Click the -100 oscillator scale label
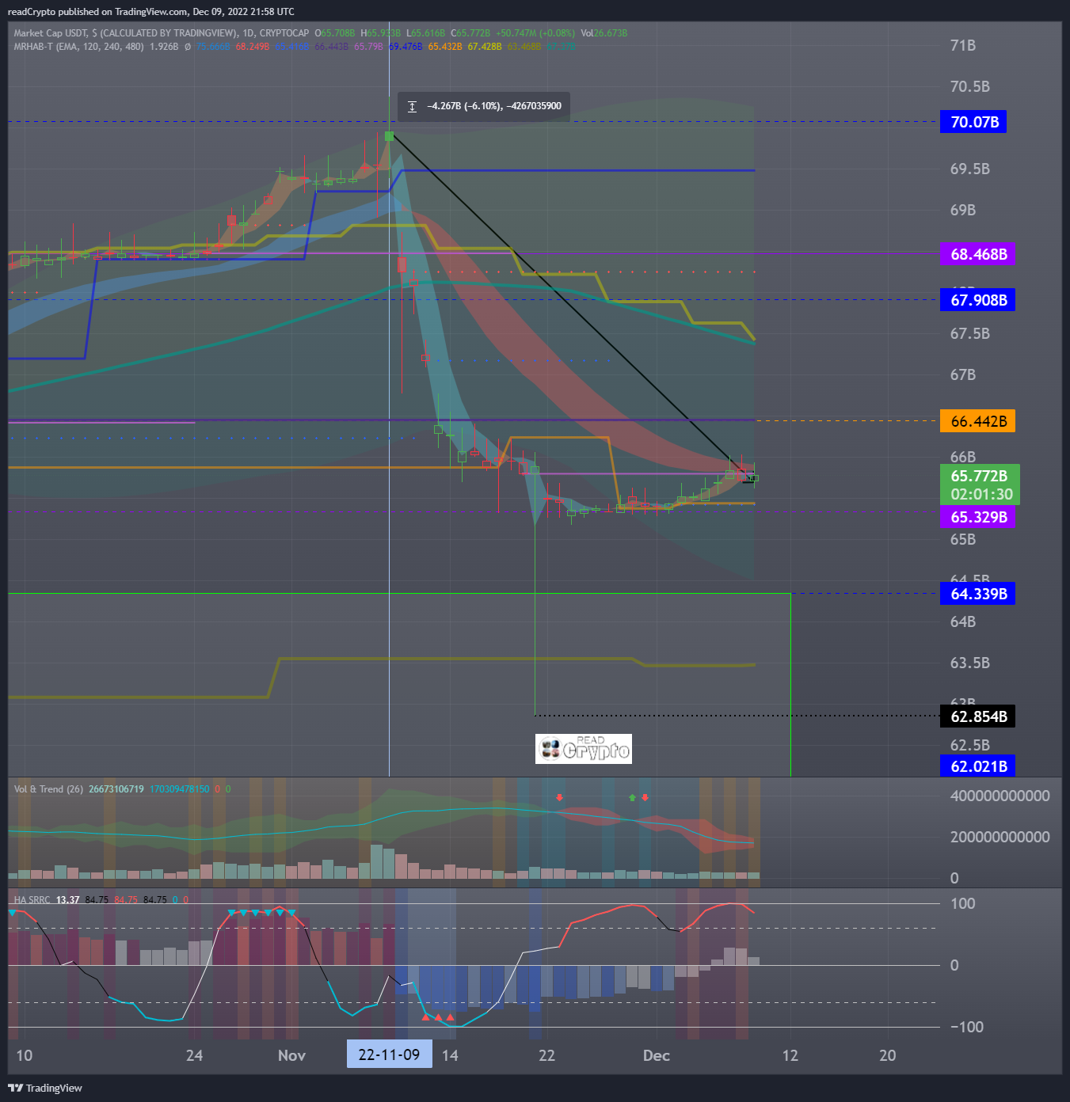 (x=966, y=1027)
